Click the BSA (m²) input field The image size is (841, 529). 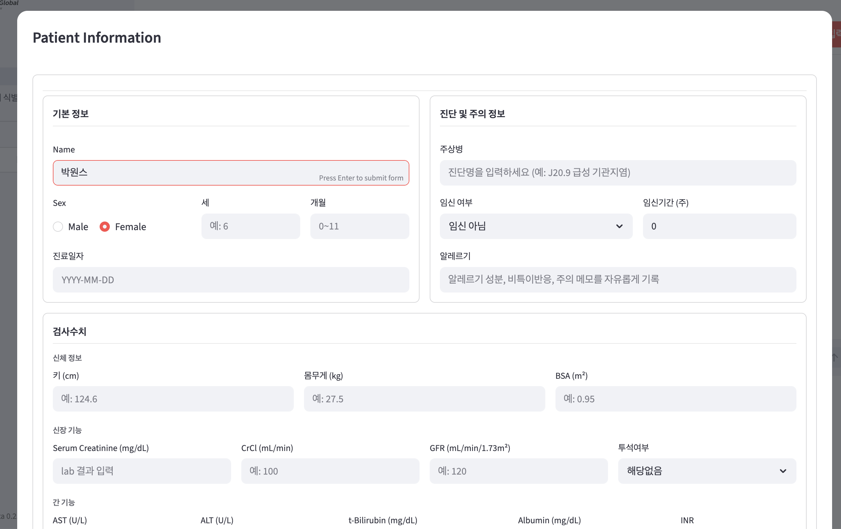(x=676, y=399)
